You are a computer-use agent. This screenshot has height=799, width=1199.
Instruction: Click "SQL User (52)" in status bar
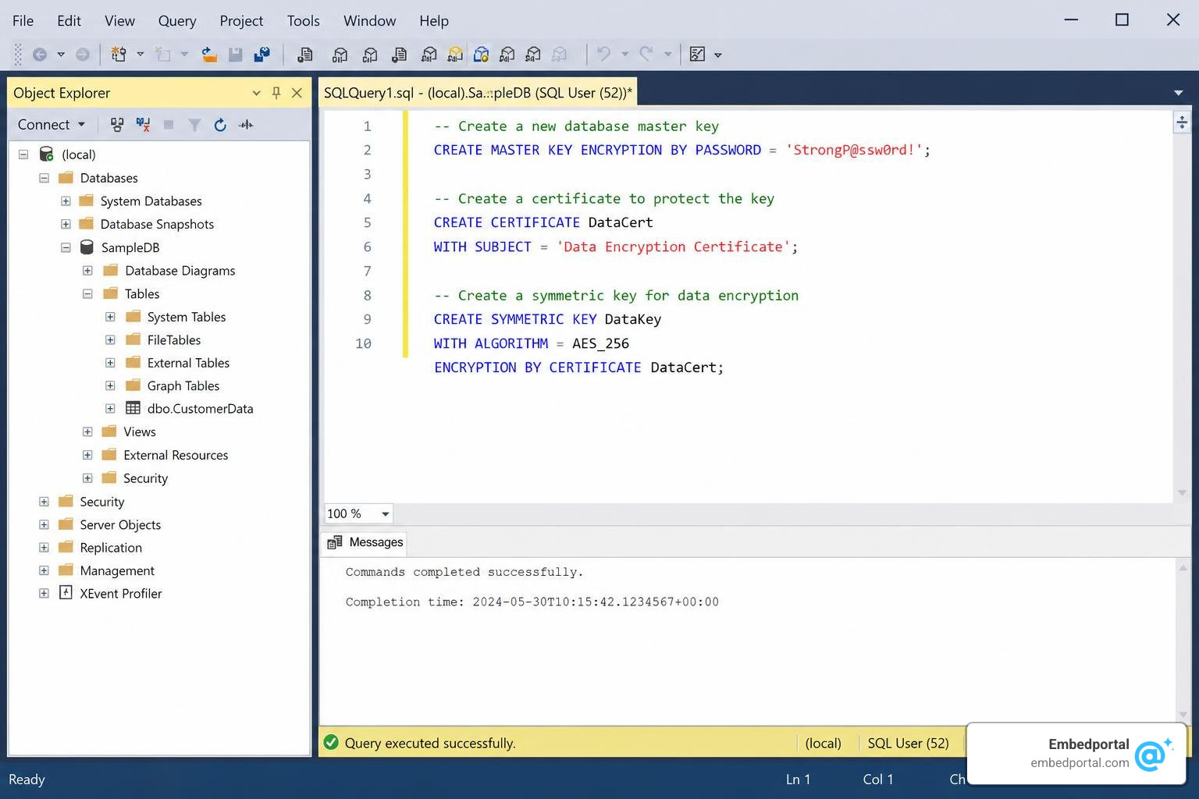(x=908, y=743)
